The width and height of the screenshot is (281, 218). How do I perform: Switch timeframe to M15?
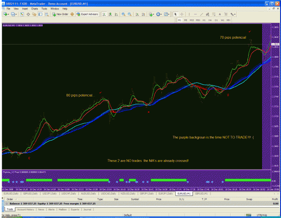(x=192, y=20)
